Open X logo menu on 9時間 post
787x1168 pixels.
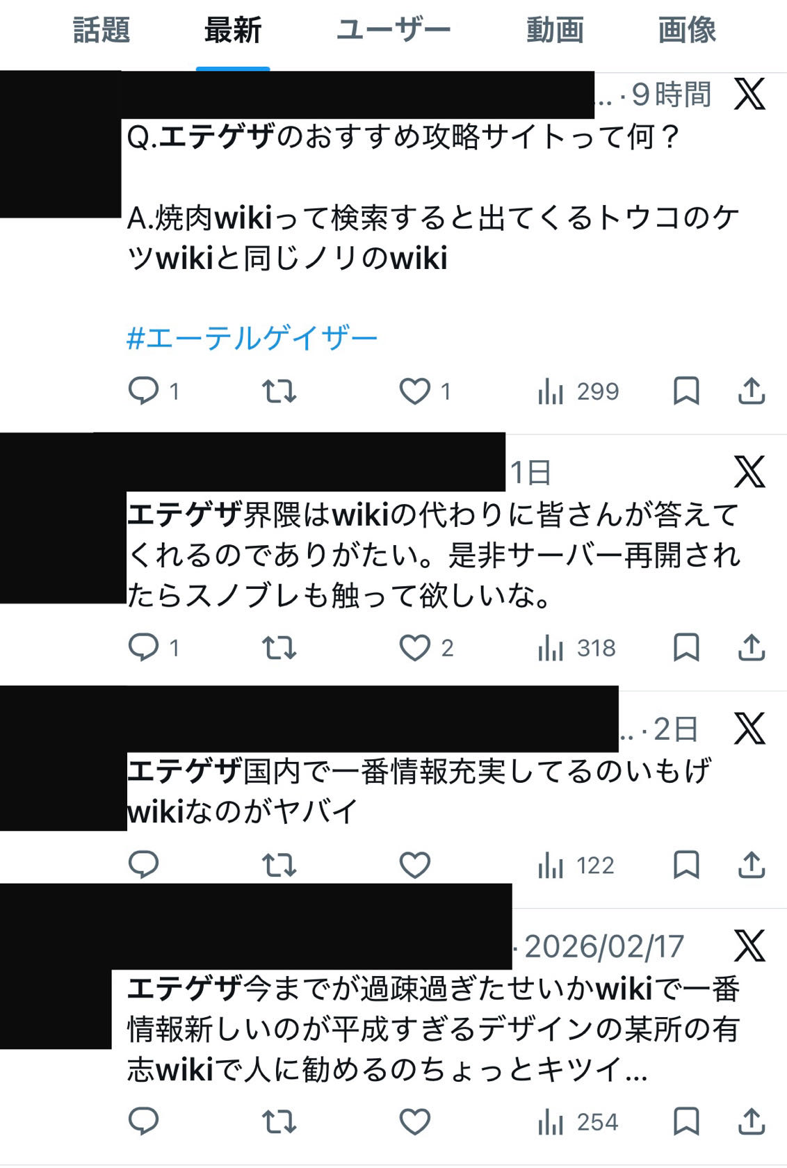(749, 94)
